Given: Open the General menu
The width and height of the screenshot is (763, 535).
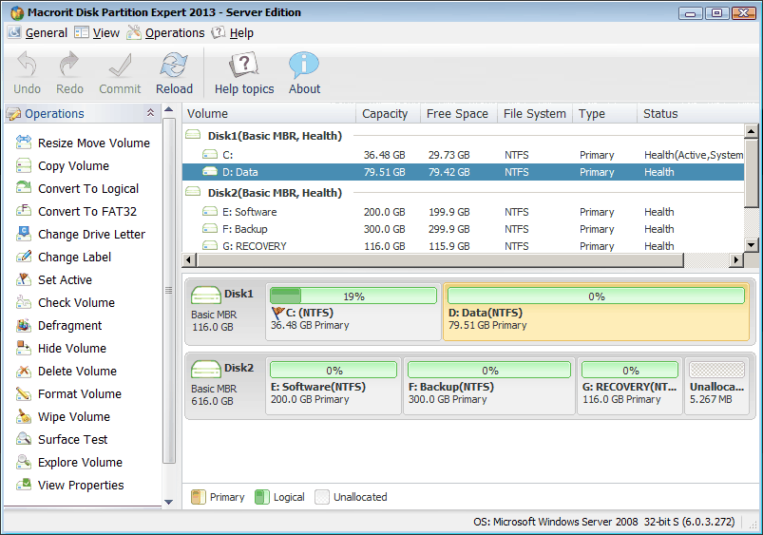Looking at the screenshot, I should coord(37,32).
